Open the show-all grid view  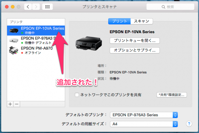pos(48,6)
